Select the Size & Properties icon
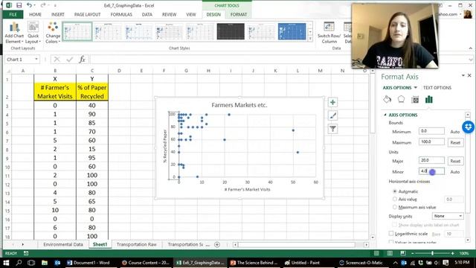 click(x=415, y=99)
